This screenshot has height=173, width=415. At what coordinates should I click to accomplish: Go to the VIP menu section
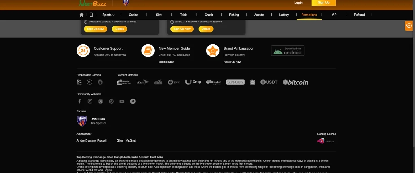pyautogui.click(x=334, y=15)
